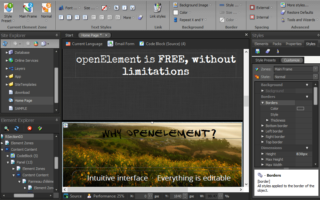Toggle bold text formatting
Image resolution: width=320 pixels, height=200 pixels.
pyautogui.click(x=116, y=7)
